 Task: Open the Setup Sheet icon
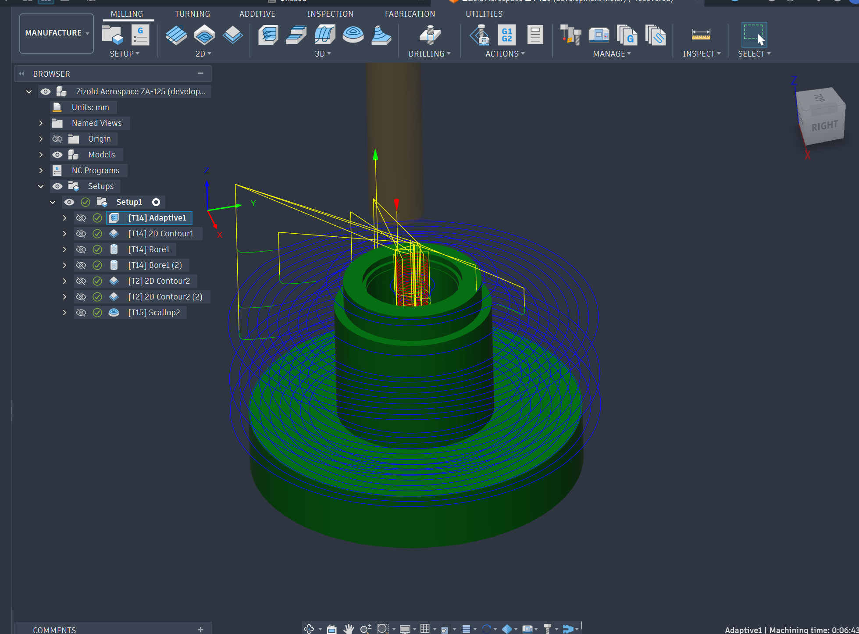coord(535,35)
